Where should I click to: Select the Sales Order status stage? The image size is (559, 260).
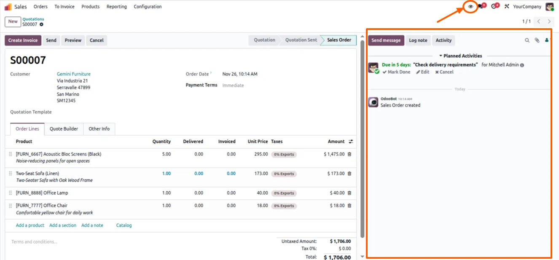click(x=339, y=40)
